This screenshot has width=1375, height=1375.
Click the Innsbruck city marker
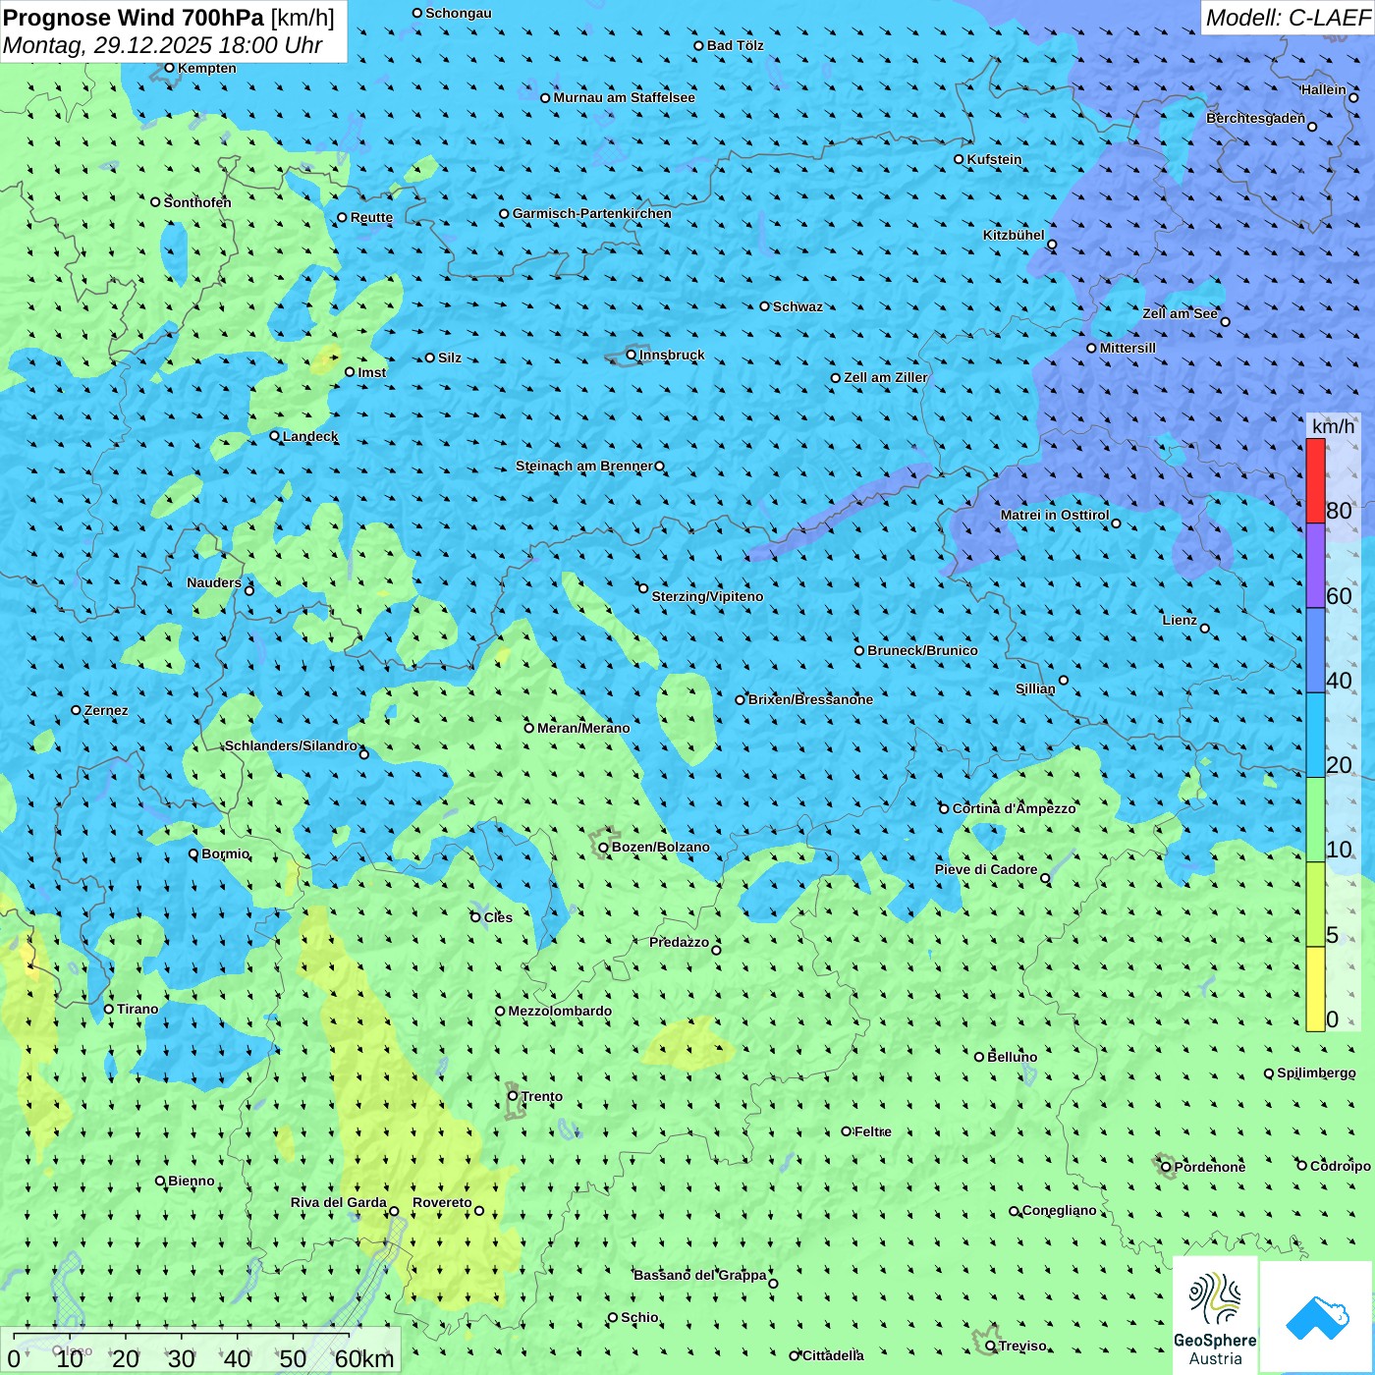pyautogui.click(x=632, y=355)
